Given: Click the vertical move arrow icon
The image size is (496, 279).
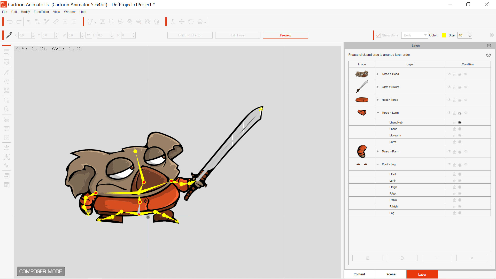Looking at the screenshot, I should coord(173,22).
